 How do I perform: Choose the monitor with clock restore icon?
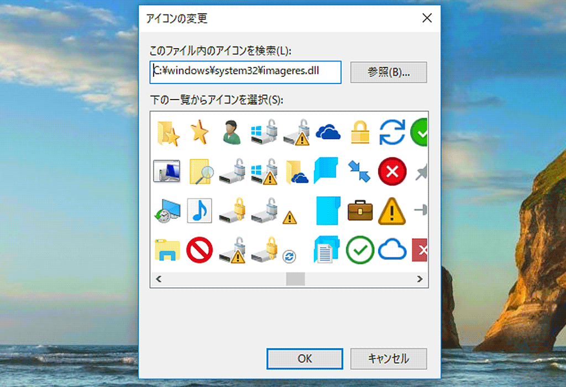click(167, 211)
